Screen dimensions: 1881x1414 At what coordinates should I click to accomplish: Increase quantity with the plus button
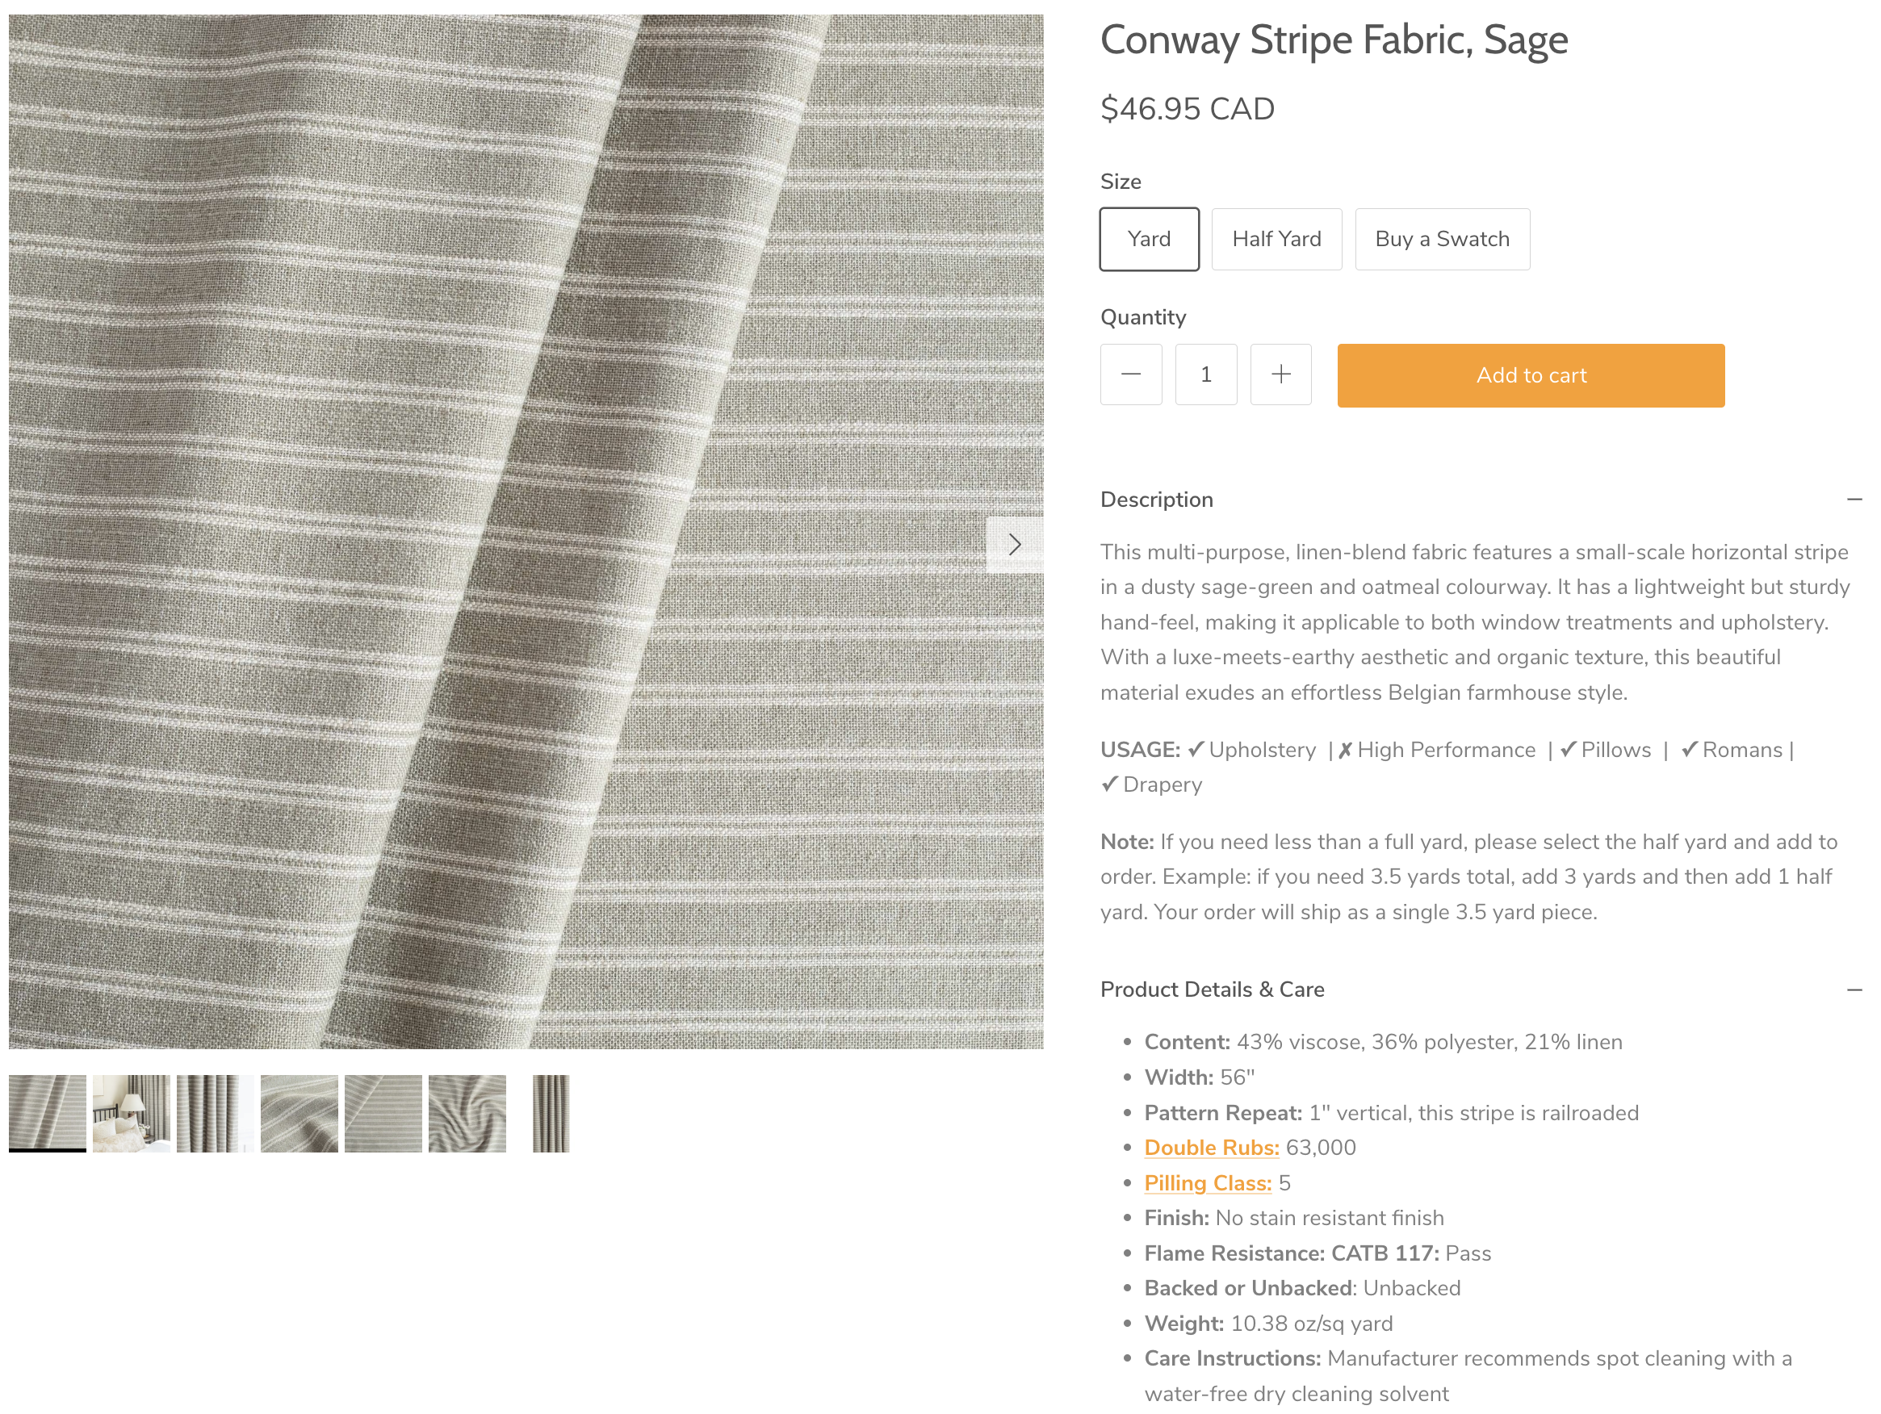(x=1280, y=374)
